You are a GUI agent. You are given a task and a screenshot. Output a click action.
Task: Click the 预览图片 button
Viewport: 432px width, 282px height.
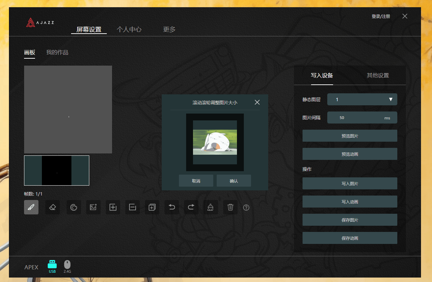(350, 136)
